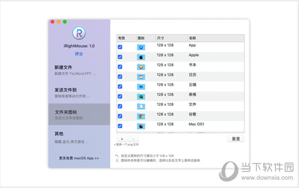Click the Mac OS1 name cell

[196, 124]
